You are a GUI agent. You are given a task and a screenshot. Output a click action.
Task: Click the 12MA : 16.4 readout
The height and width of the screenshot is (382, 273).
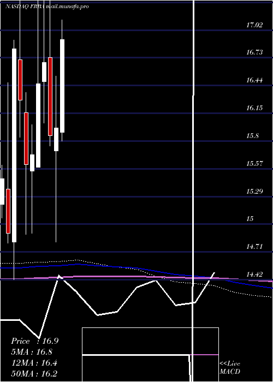tap(34, 363)
